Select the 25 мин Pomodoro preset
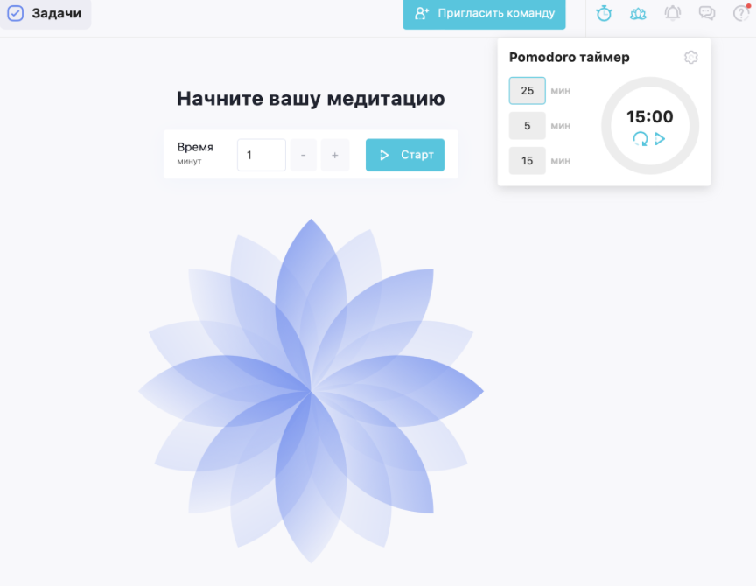Image resolution: width=756 pixels, height=586 pixels. pyautogui.click(x=528, y=91)
